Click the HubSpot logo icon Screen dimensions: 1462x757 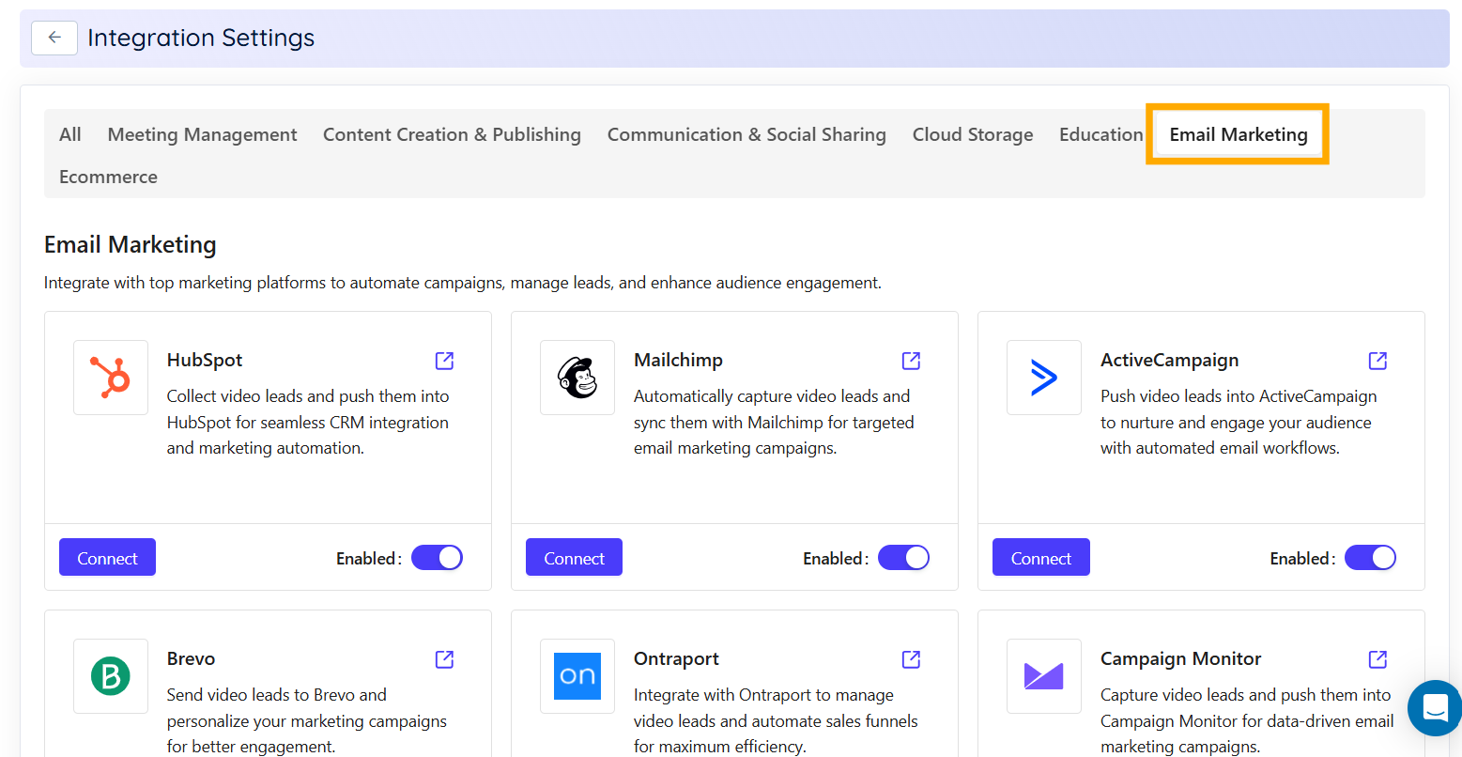click(x=110, y=378)
